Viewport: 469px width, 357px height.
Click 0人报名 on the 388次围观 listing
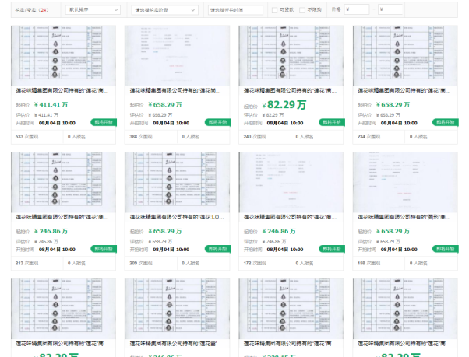point(191,137)
